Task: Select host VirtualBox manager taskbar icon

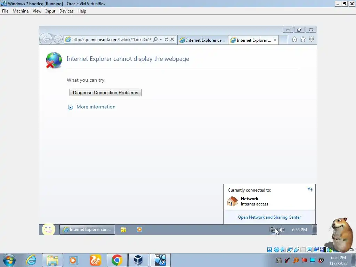Action: (138, 260)
